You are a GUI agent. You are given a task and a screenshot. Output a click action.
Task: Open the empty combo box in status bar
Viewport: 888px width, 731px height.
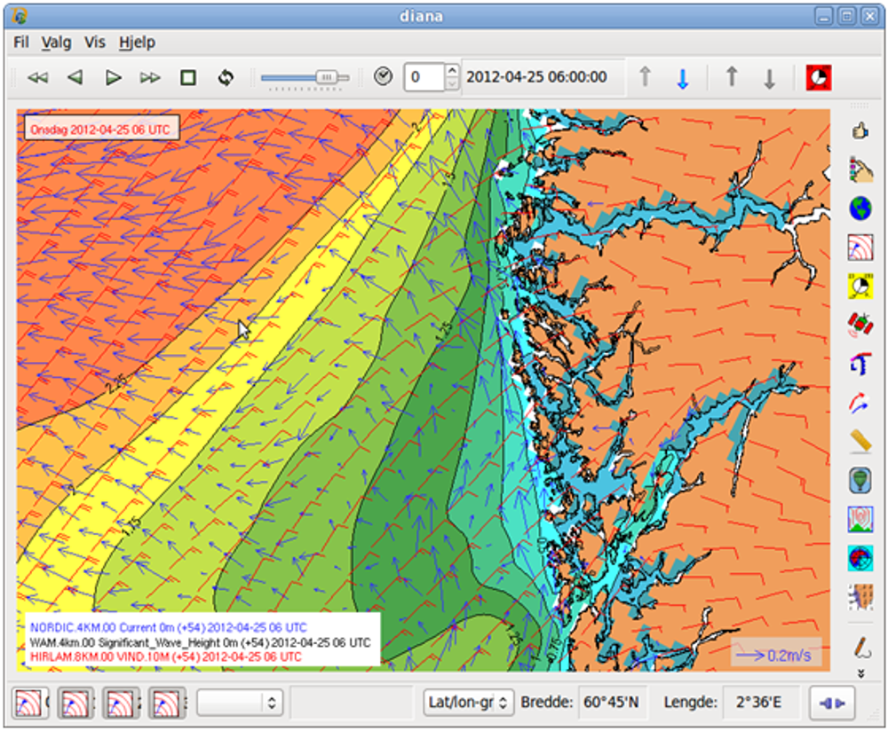coord(240,703)
